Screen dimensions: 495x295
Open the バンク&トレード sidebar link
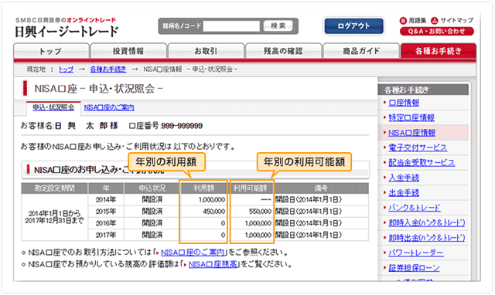tap(415, 208)
